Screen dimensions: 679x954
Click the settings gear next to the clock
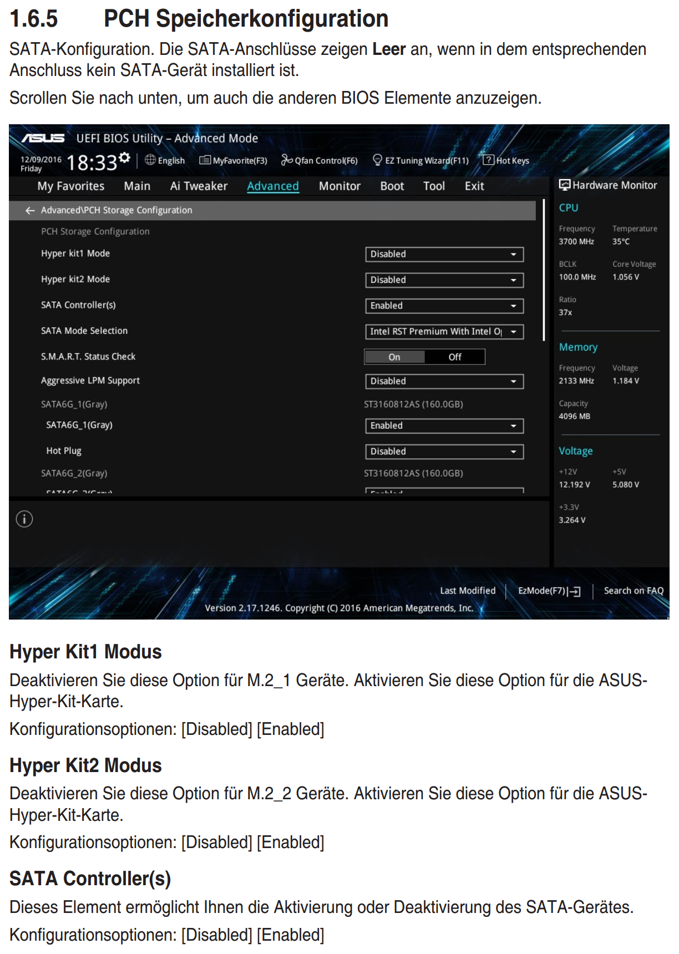(x=125, y=158)
